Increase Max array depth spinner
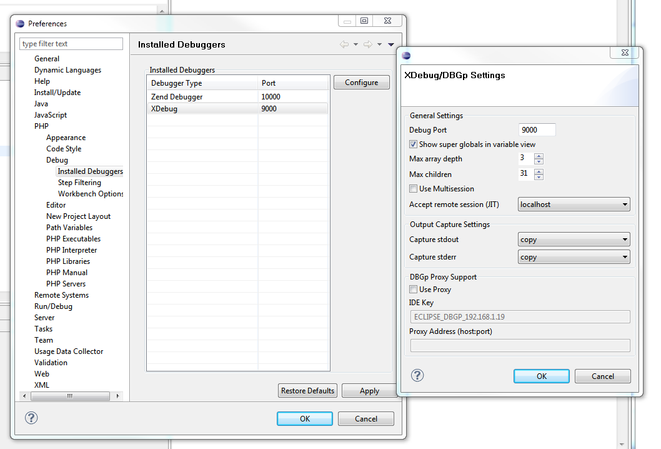661x449 pixels. (x=539, y=156)
